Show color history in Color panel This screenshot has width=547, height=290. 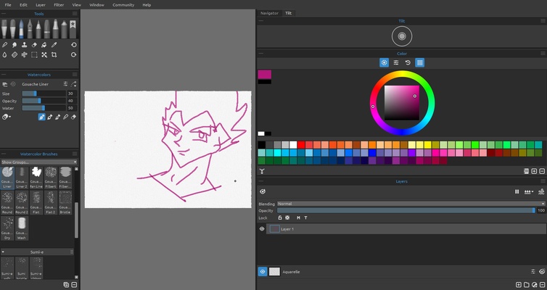408,63
